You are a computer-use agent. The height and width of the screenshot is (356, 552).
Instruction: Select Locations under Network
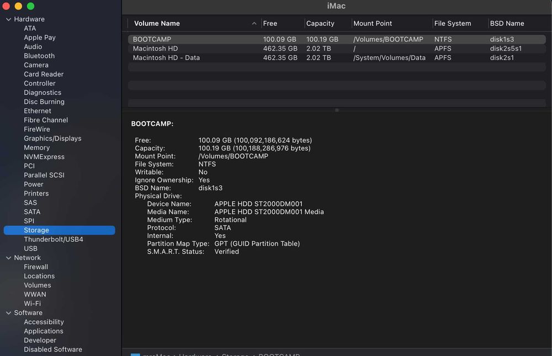(39, 276)
